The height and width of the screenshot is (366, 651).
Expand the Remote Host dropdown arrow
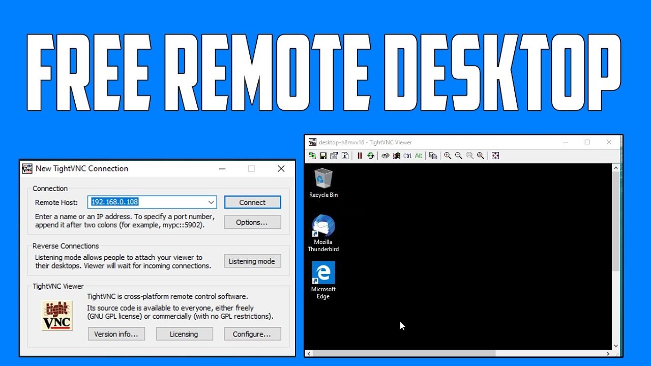pyautogui.click(x=212, y=202)
